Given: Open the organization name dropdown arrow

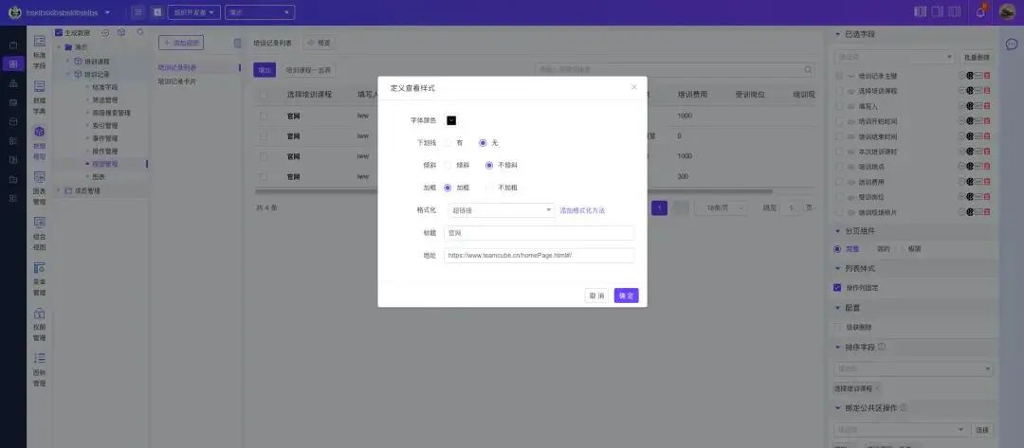Looking at the screenshot, I should point(107,12).
